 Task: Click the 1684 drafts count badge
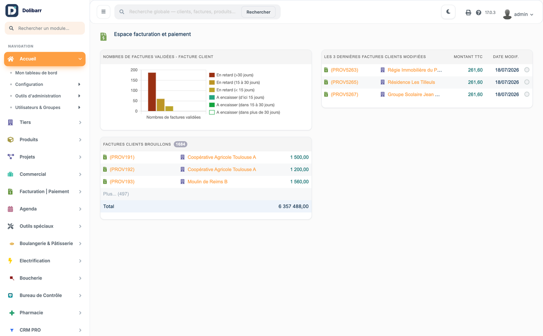[181, 144]
